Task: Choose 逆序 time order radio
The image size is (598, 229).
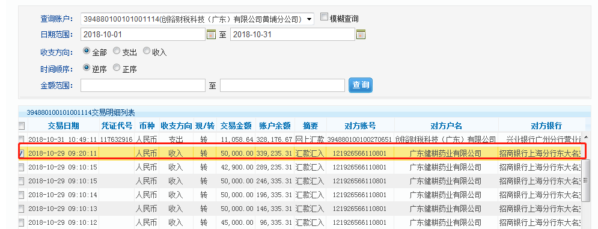Action: point(87,68)
